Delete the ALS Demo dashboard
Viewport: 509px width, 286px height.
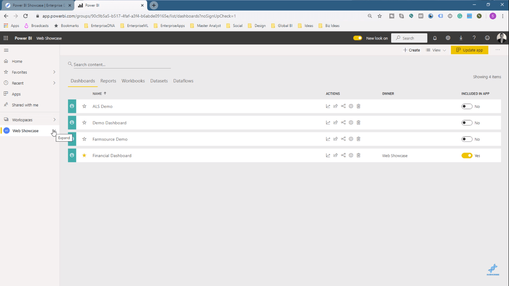(x=358, y=106)
